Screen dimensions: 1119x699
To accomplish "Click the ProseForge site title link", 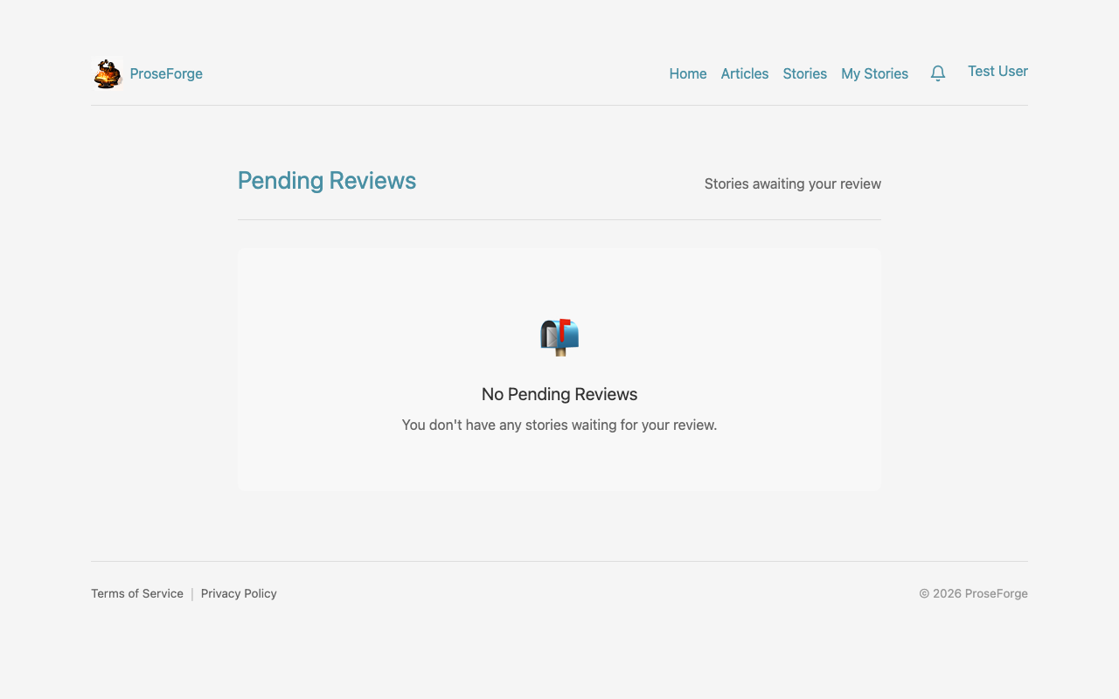I will click(165, 73).
